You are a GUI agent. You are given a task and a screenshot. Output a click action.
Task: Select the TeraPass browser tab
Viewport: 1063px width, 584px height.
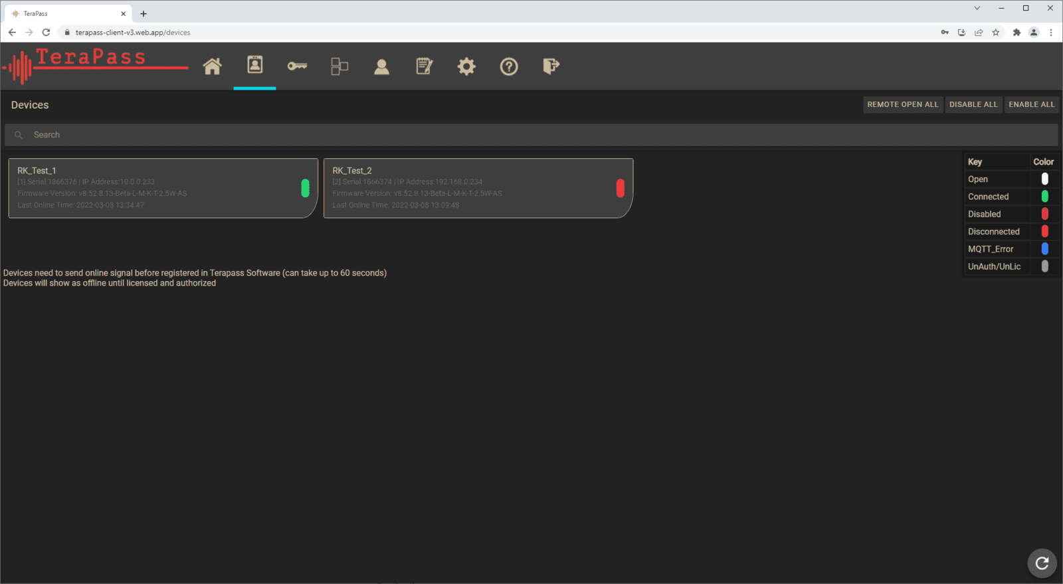(67, 13)
